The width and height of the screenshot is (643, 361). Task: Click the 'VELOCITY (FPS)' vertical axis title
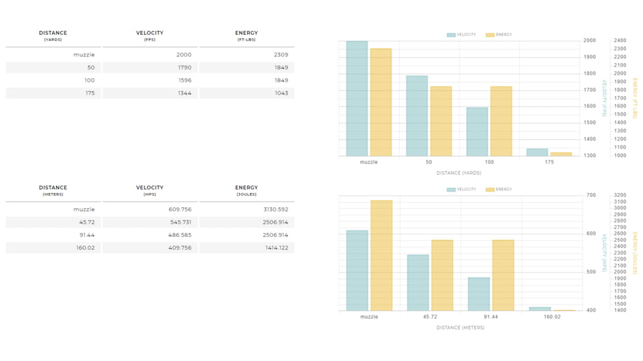click(604, 98)
